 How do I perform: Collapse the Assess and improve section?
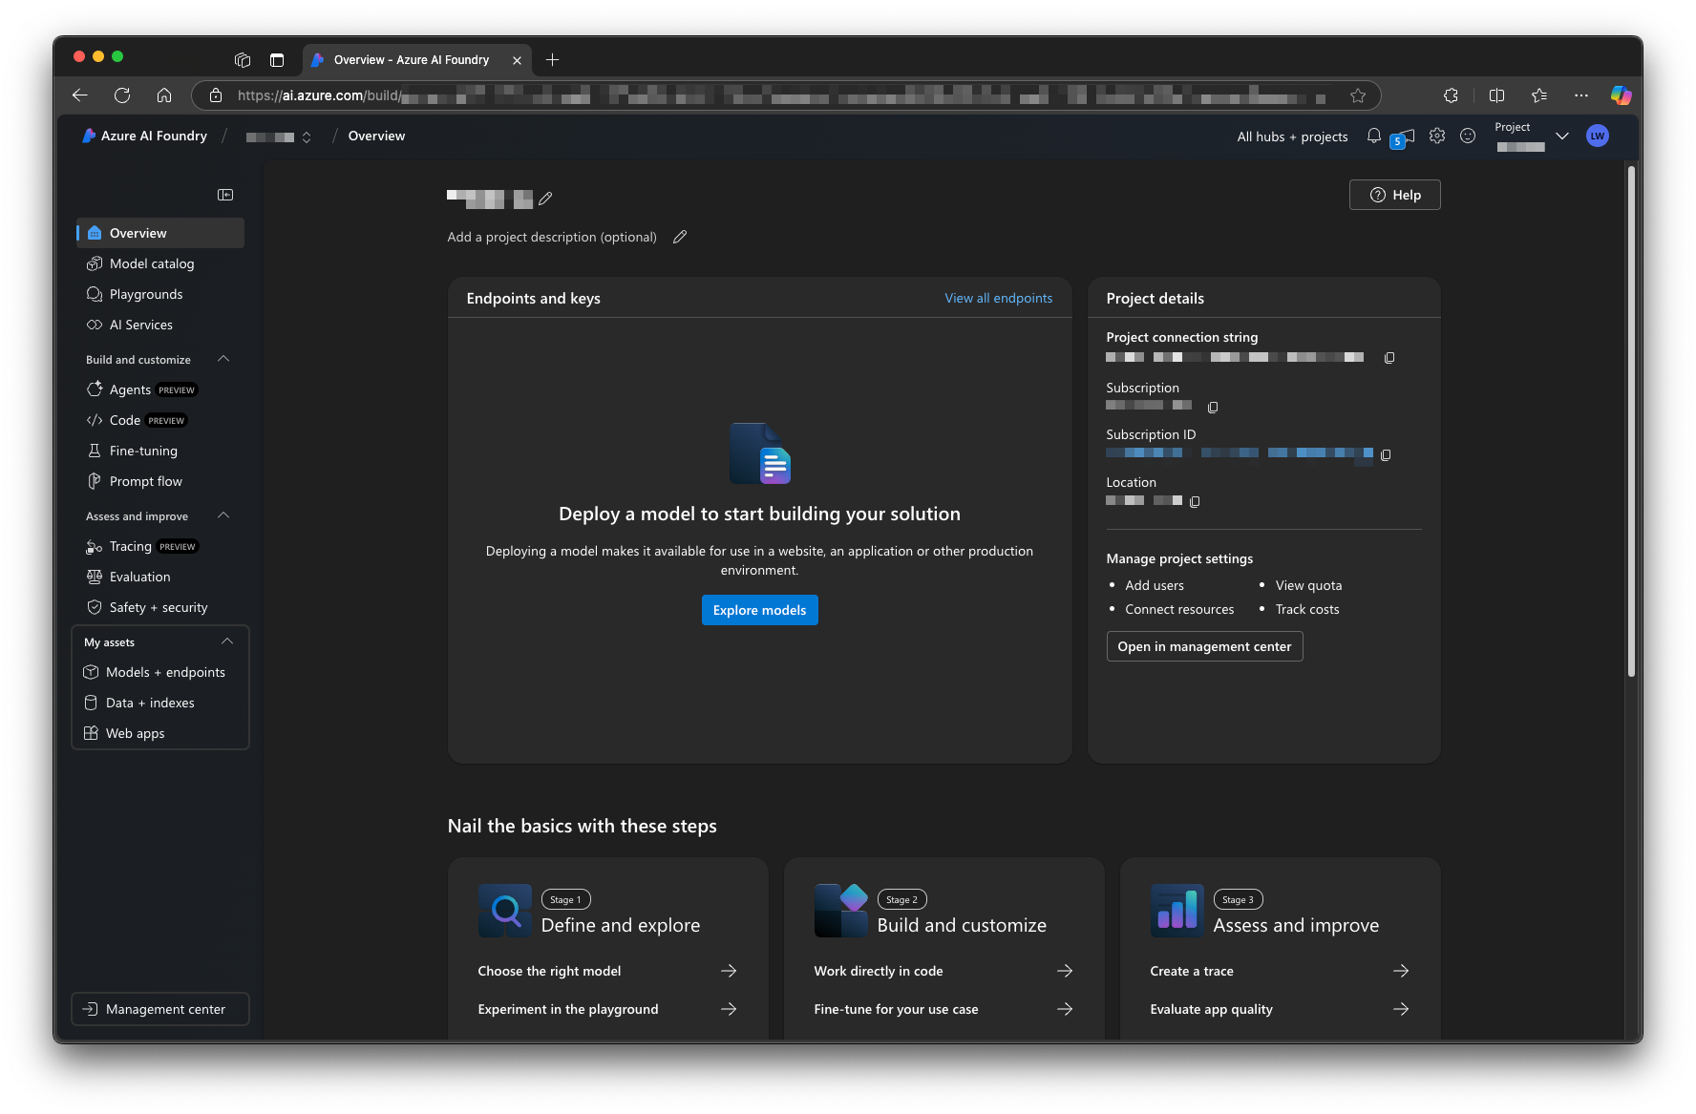pos(223,515)
